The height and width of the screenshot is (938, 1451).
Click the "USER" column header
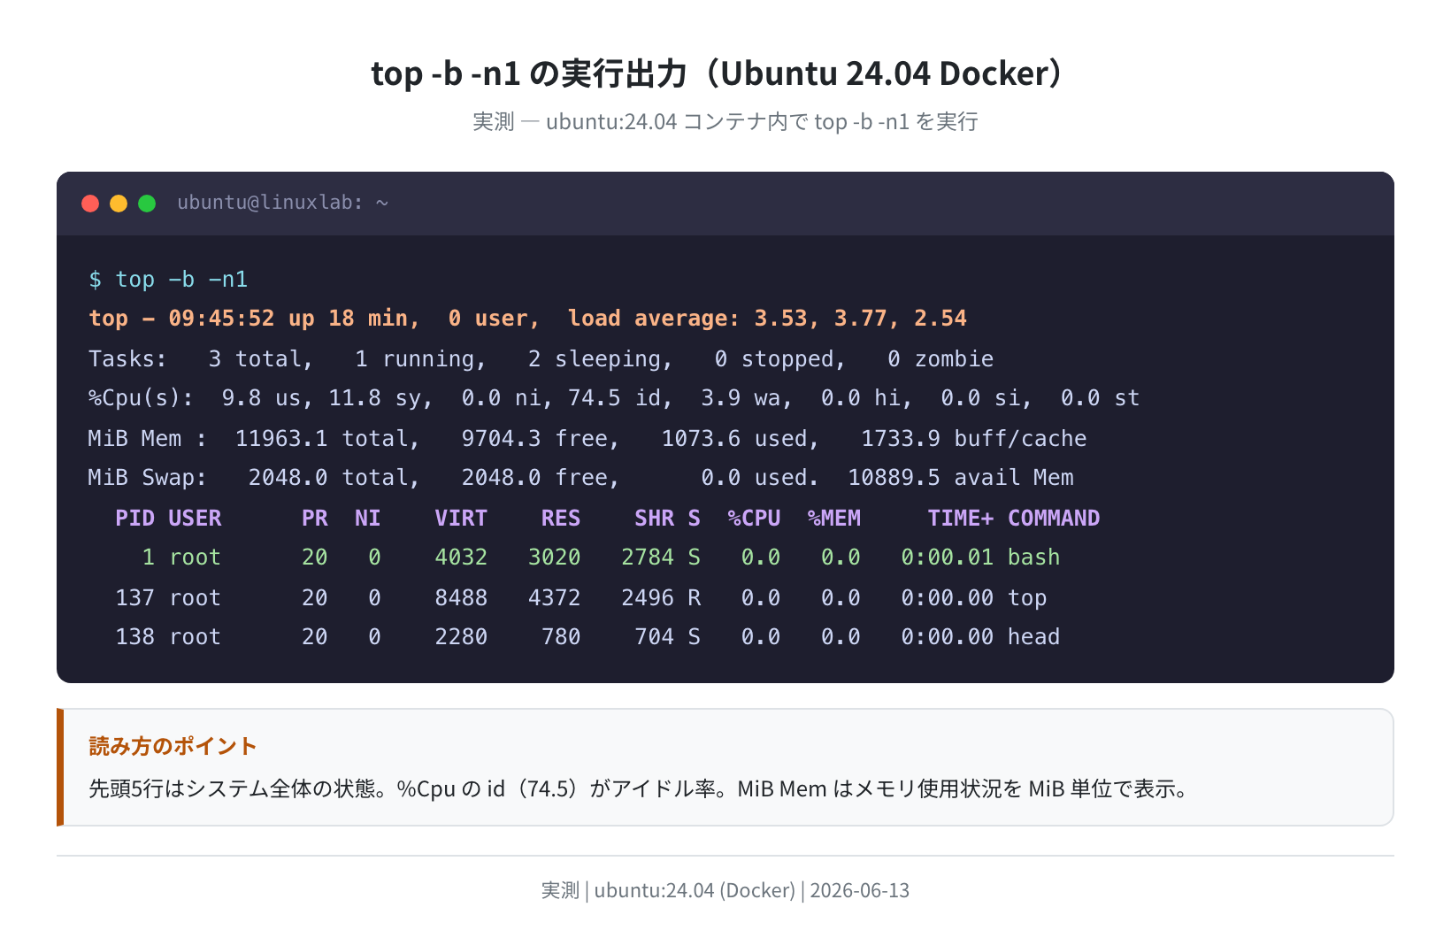(x=195, y=519)
